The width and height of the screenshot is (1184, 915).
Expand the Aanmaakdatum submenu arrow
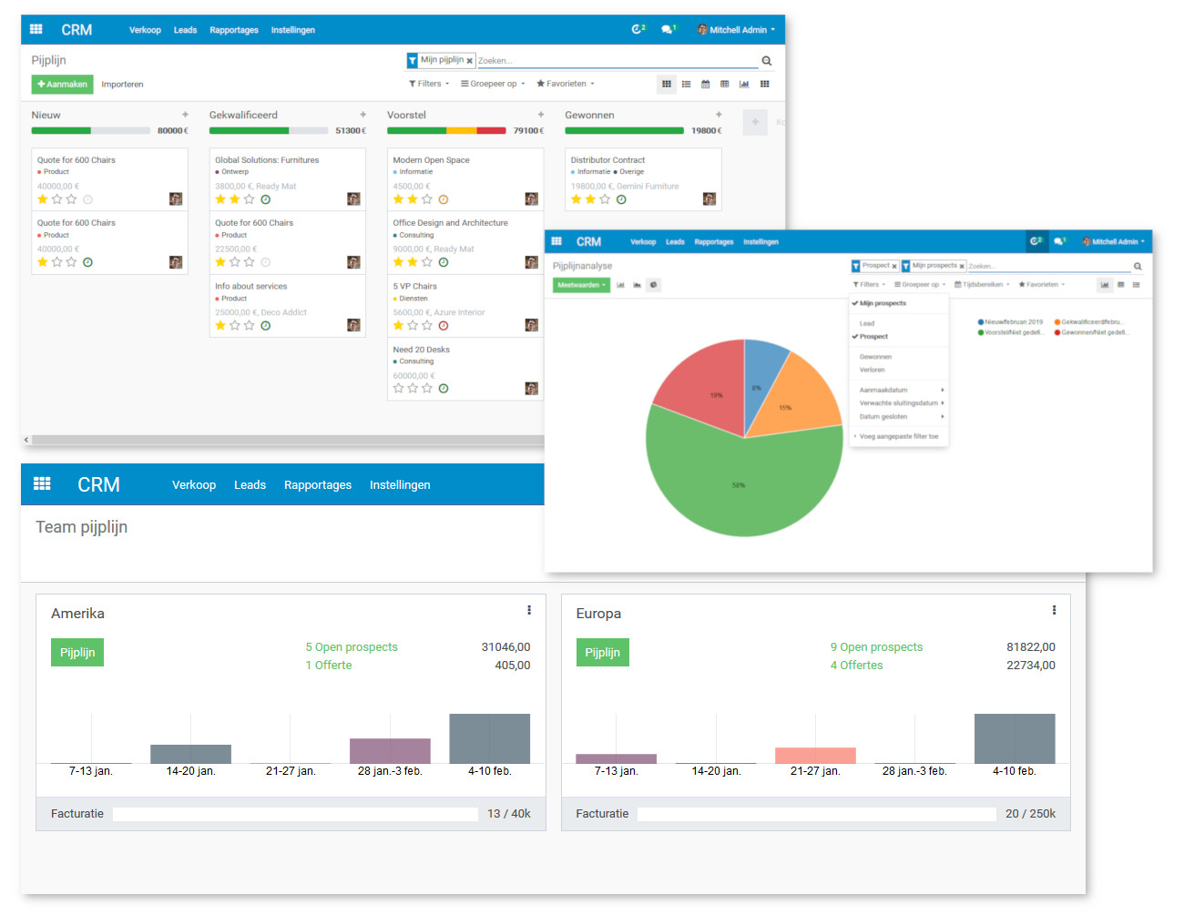942,390
